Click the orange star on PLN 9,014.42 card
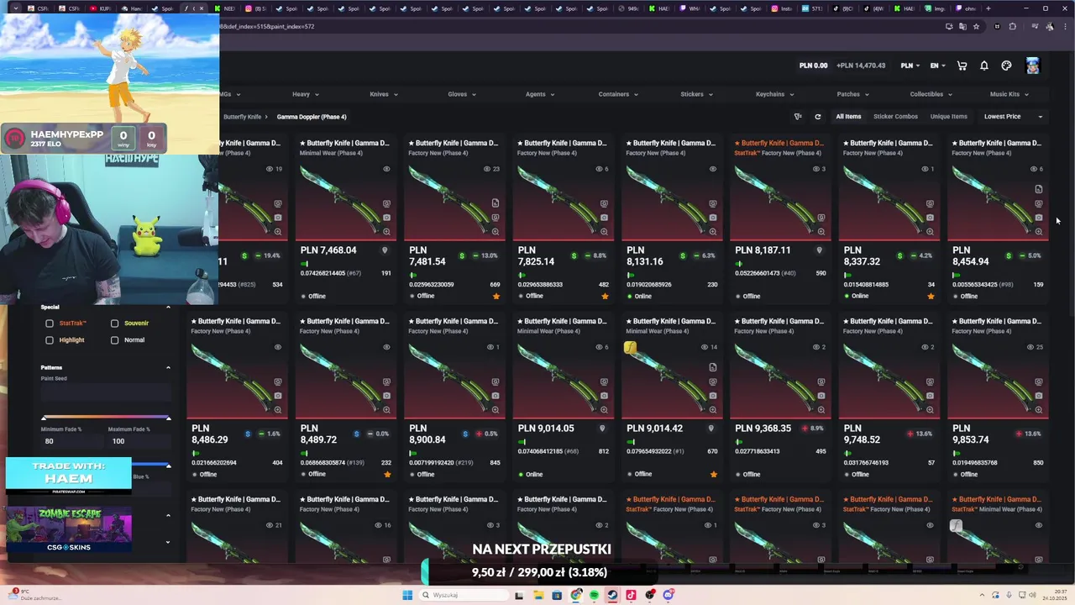Image resolution: width=1075 pixels, height=605 pixels. coord(713,474)
